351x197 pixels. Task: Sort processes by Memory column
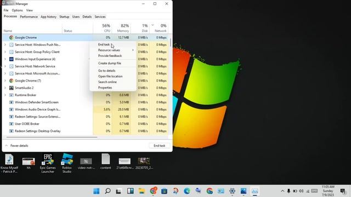pyautogui.click(x=121, y=28)
